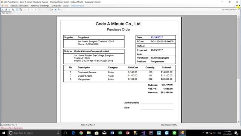Click the Custard Apple row description
The image size is (241, 136).
coord(85,76)
